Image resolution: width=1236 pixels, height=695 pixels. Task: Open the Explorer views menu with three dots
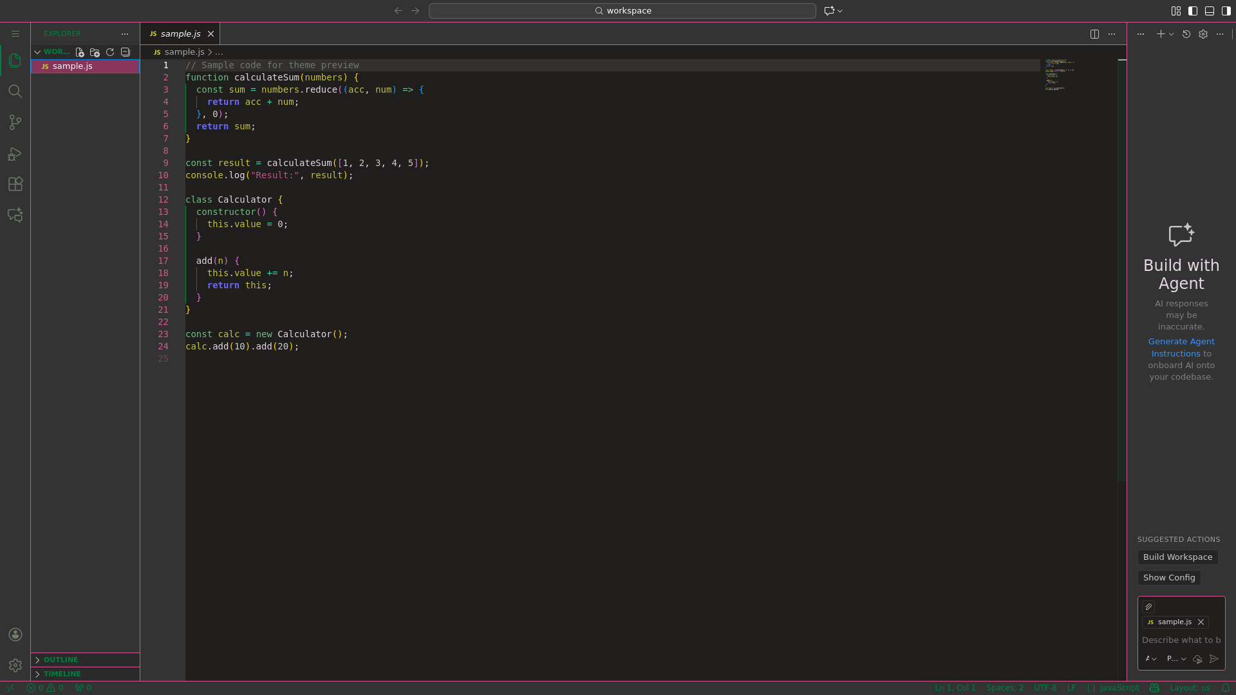click(x=125, y=34)
